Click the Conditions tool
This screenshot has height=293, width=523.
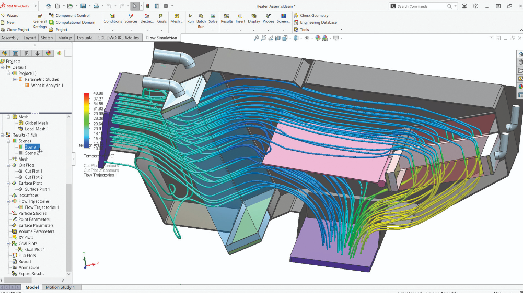(113, 19)
